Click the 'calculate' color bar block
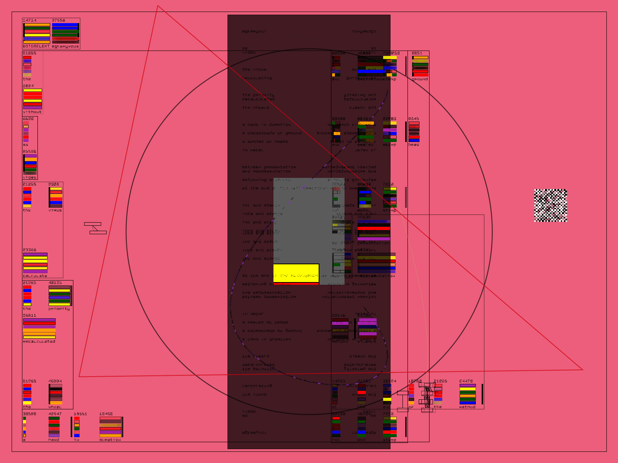This screenshot has height=463, width=618. pos(35,263)
